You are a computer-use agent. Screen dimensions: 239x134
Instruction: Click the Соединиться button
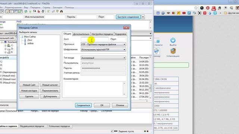[x=83, y=105]
